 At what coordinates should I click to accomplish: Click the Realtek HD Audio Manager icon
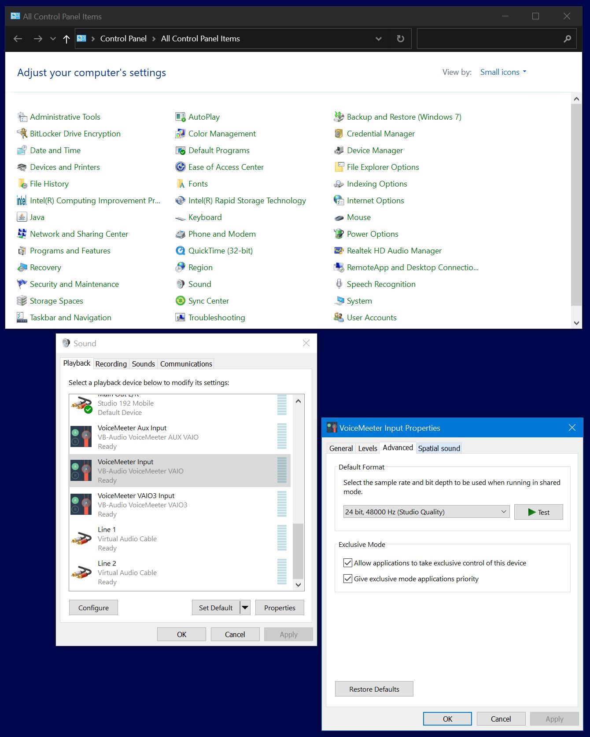(x=339, y=251)
